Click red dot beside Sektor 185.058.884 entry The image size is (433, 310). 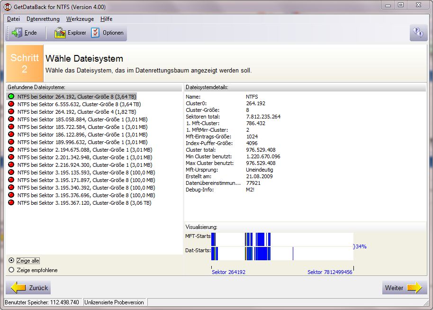pos(11,119)
